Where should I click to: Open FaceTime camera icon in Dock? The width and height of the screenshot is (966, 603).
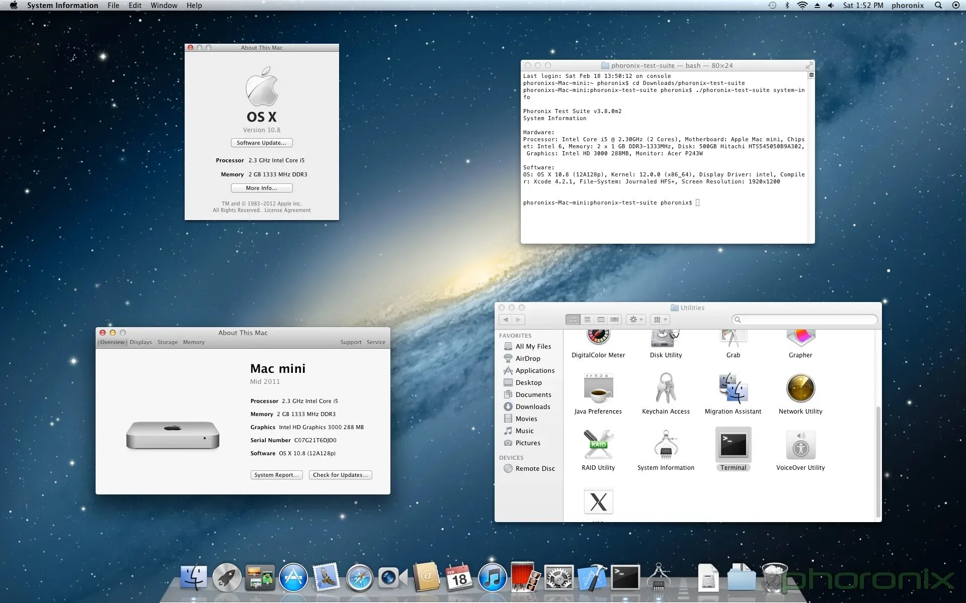pos(393,578)
